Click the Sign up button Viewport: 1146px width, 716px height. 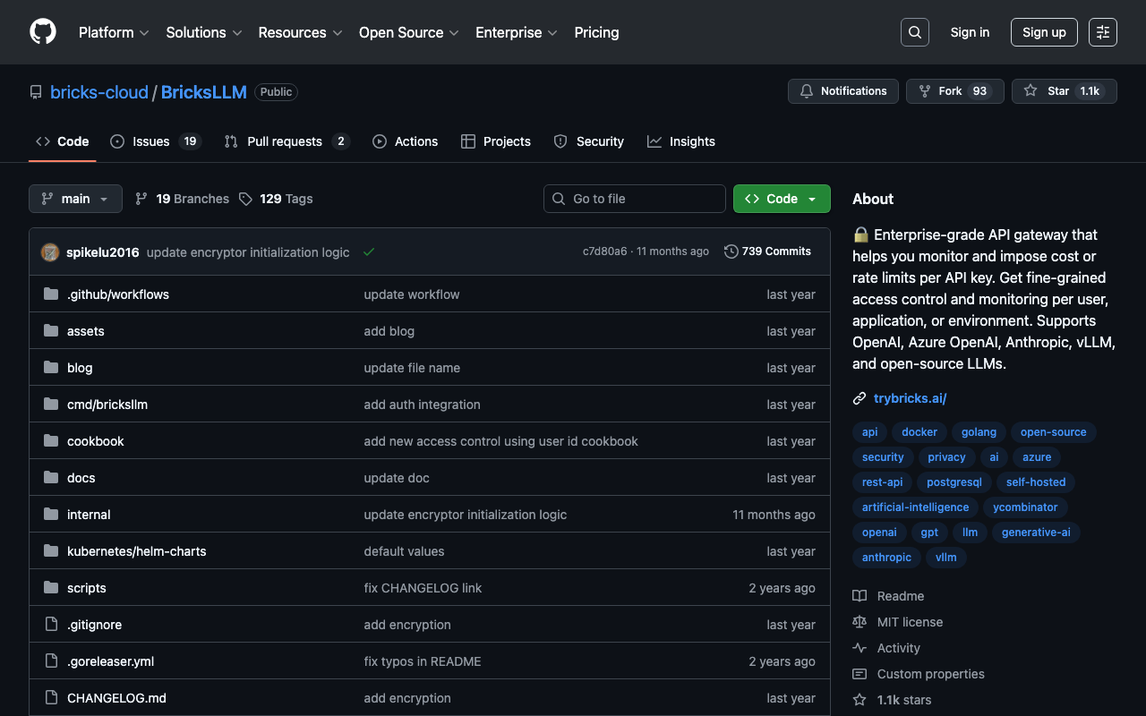pos(1043,32)
